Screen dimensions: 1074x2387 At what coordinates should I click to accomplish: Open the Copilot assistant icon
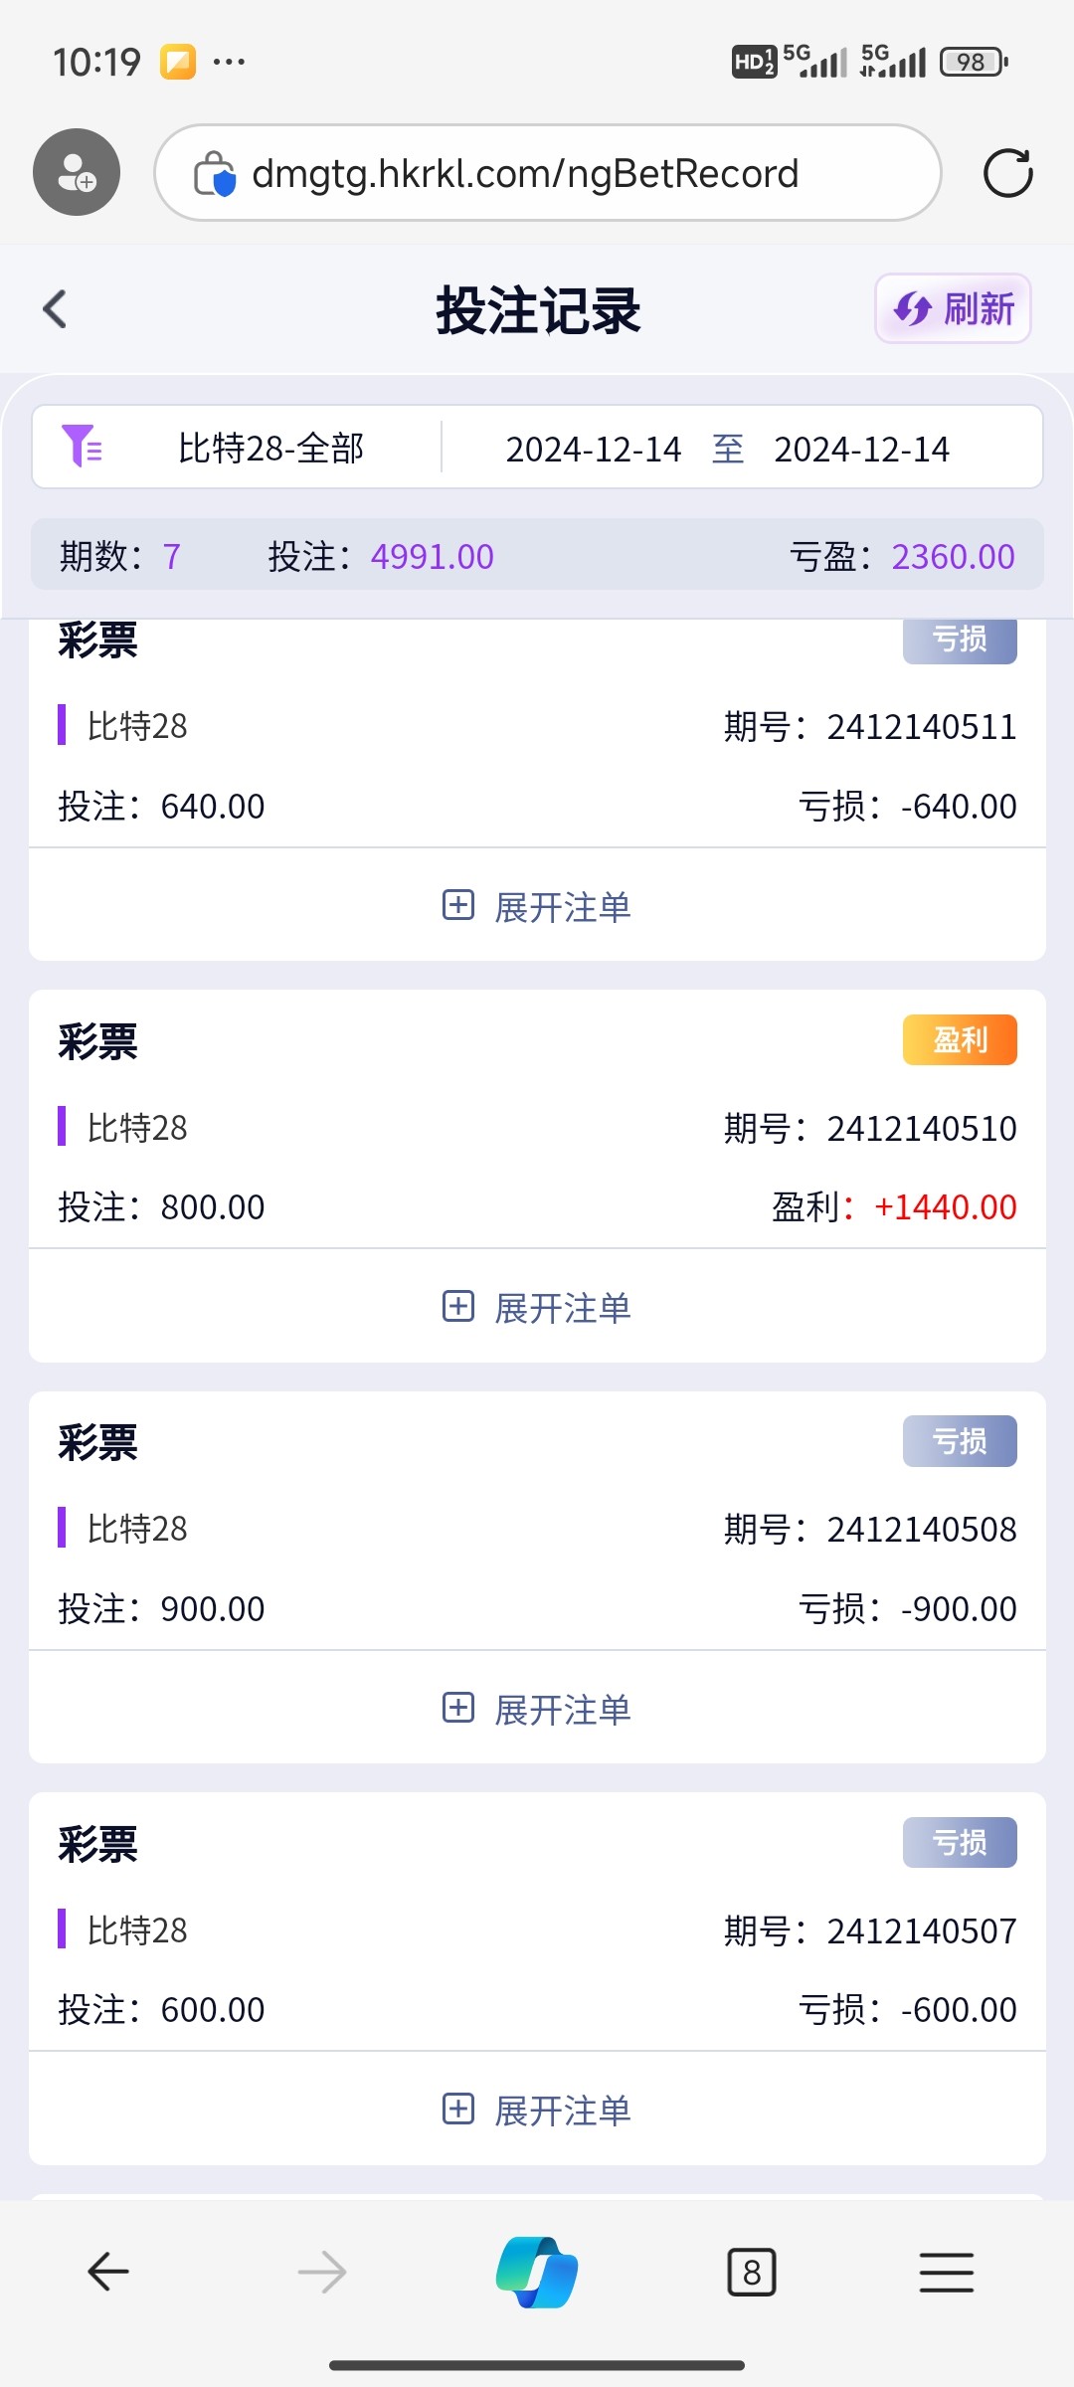point(537,2272)
